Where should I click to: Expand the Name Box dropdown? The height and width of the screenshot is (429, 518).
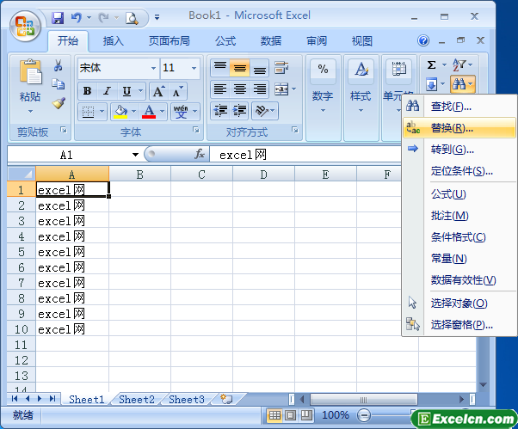tap(135, 155)
